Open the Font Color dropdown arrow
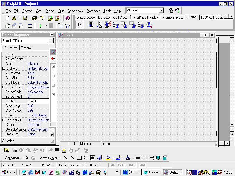Viewport: 235px width, 176px height. point(133,158)
